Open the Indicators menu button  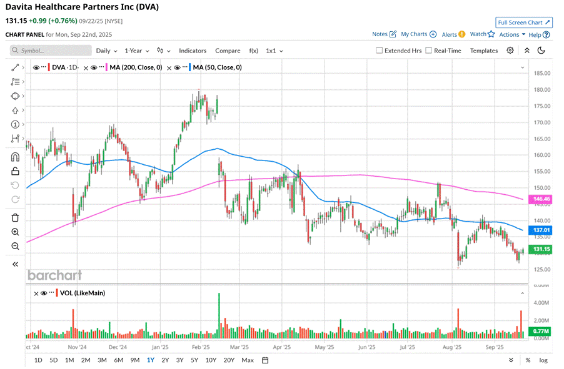(192, 51)
